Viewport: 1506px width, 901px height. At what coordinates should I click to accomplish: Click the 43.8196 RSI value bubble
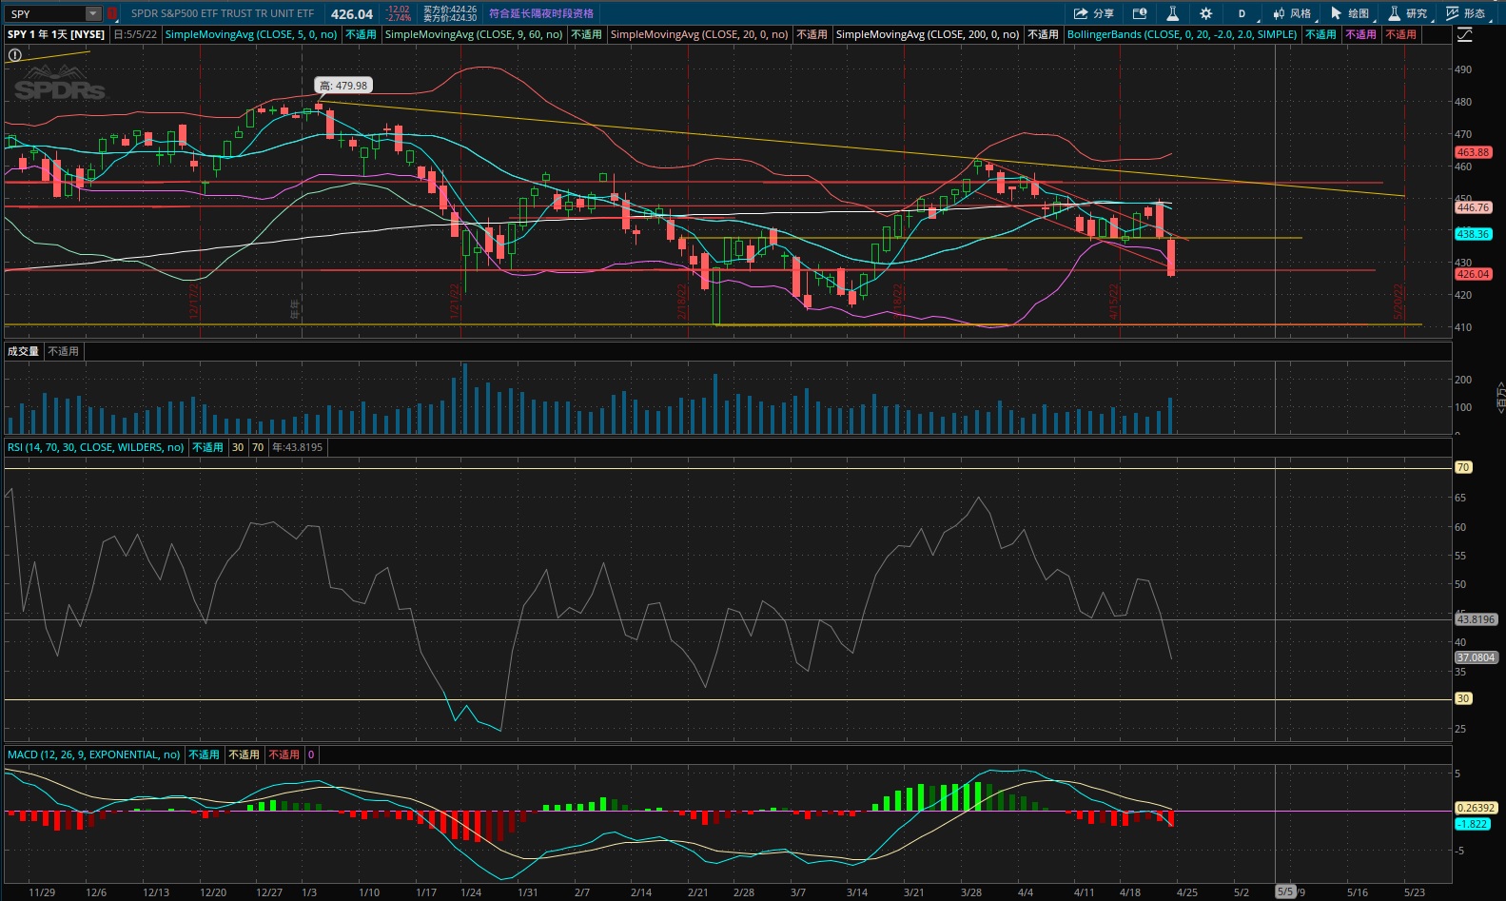coord(1477,619)
